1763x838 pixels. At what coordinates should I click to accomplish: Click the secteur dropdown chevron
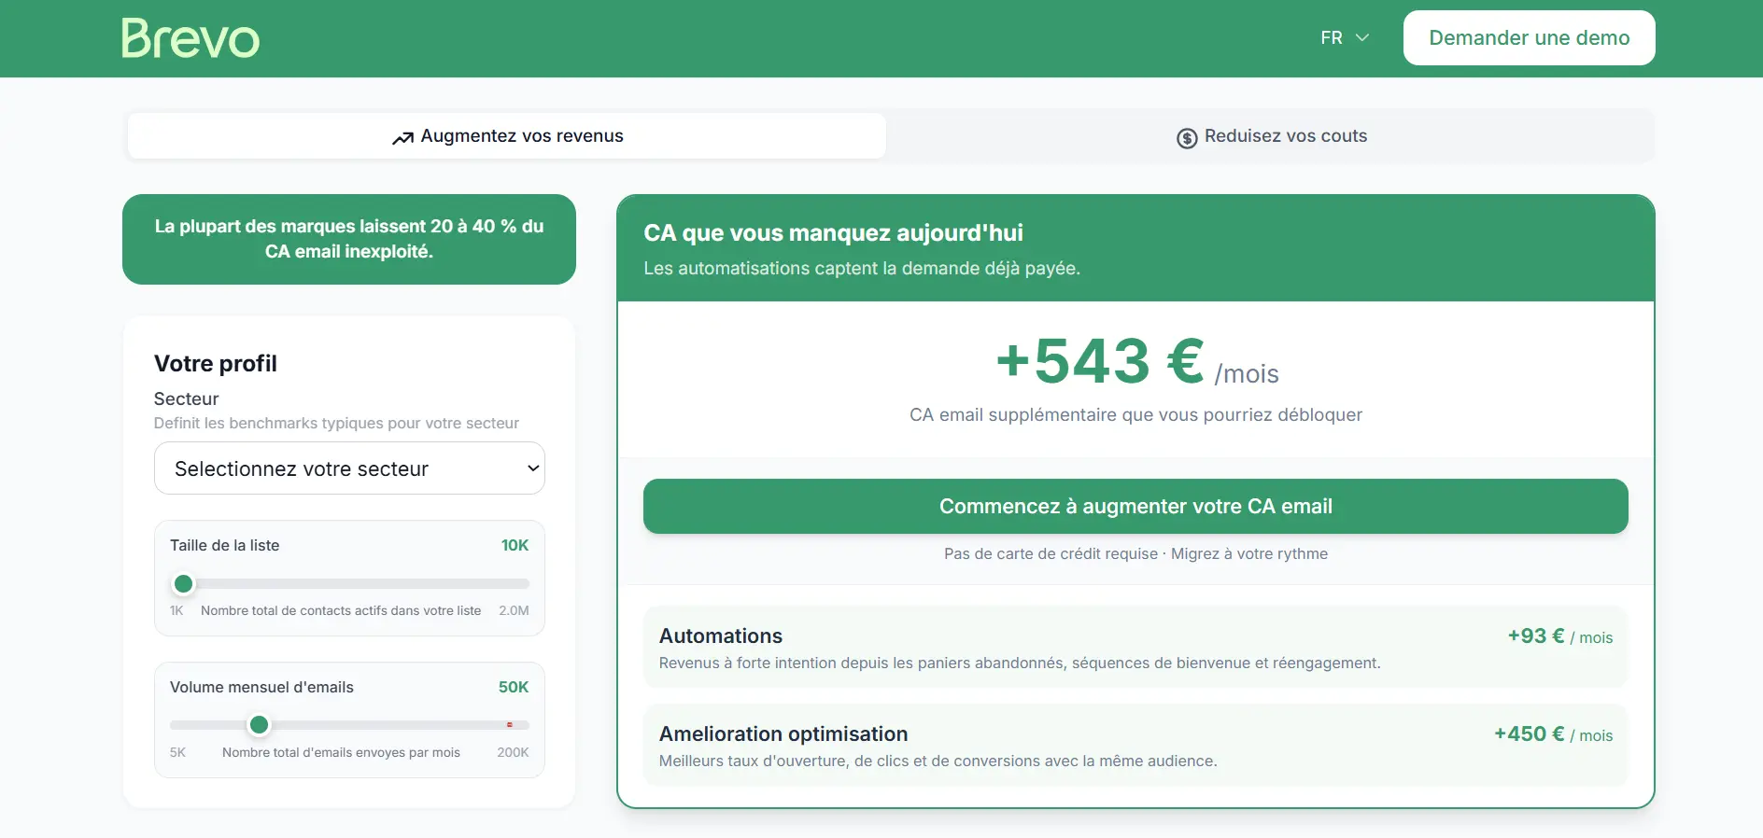coord(531,468)
